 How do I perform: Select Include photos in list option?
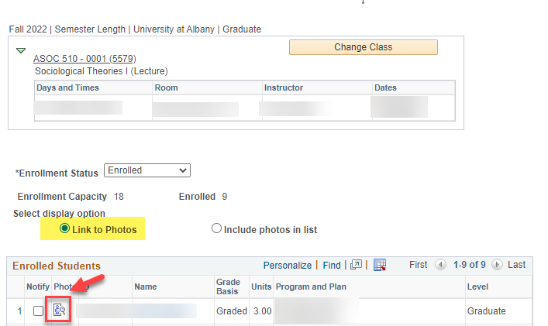click(217, 229)
